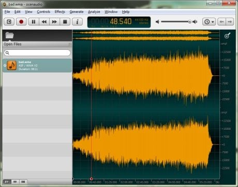
Task: Stop audio playback
Action: [65, 22]
